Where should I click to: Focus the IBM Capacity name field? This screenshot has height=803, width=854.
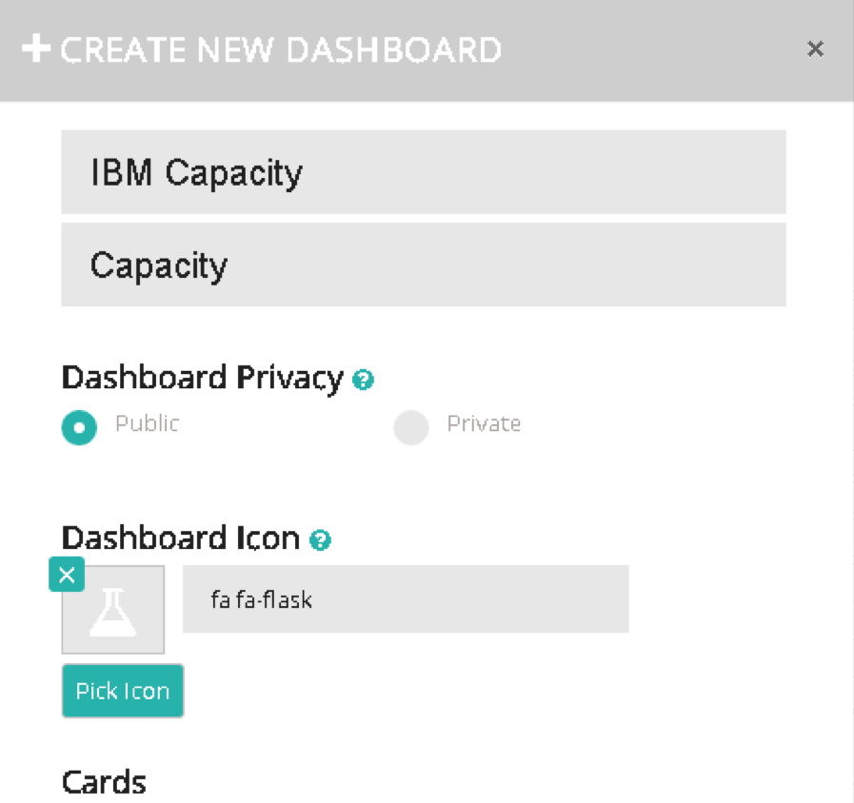tap(424, 172)
